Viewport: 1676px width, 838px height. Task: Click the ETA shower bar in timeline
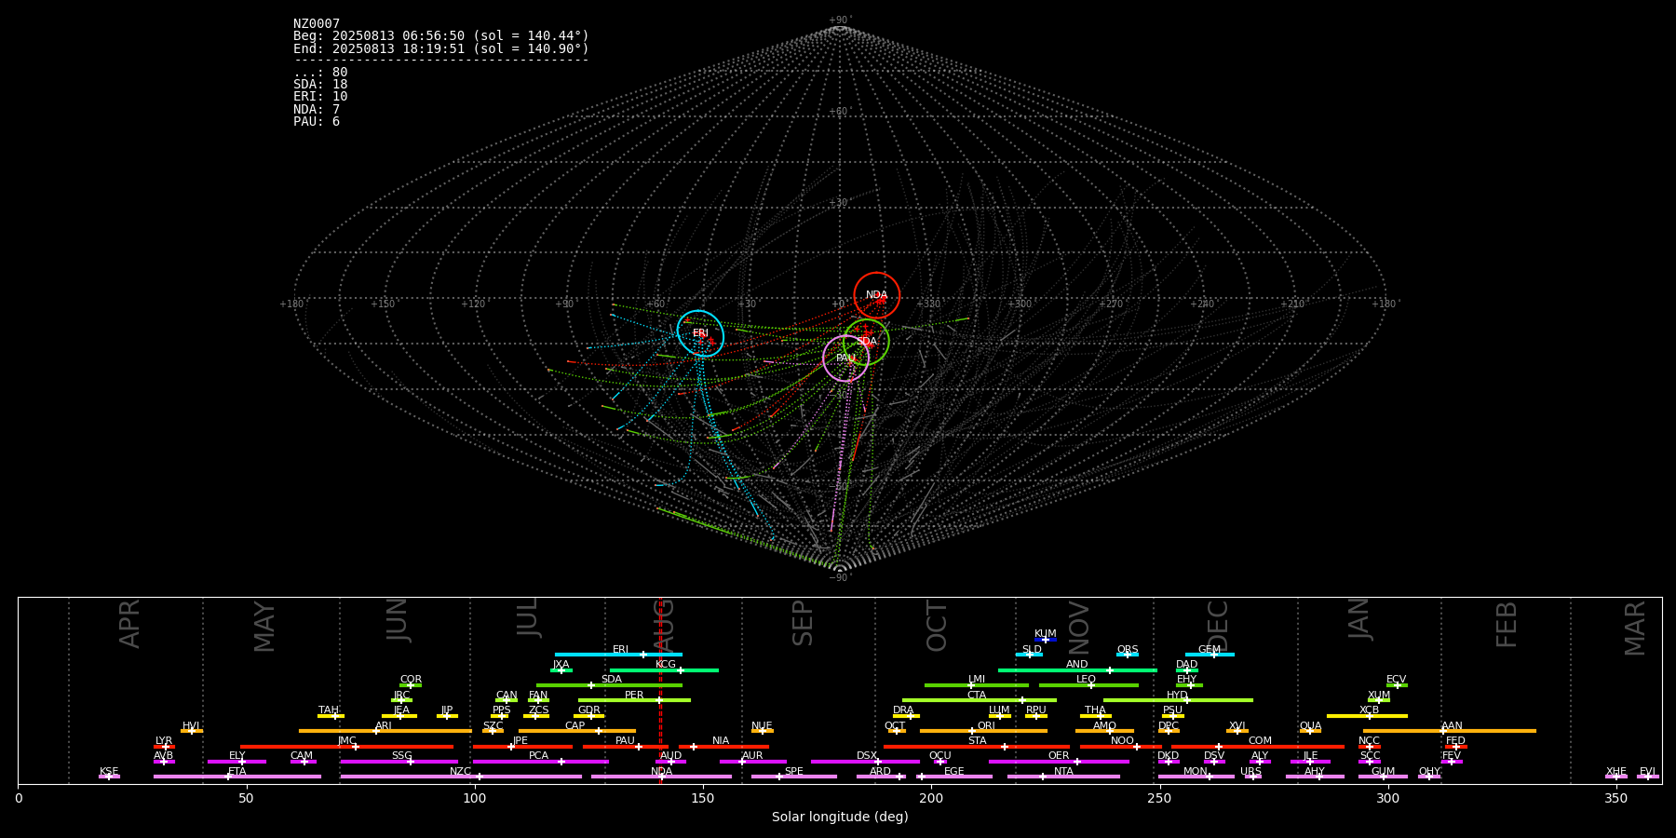click(x=237, y=777)
